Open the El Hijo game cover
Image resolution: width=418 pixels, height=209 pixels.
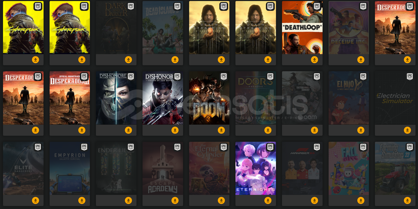click(349, 98)
